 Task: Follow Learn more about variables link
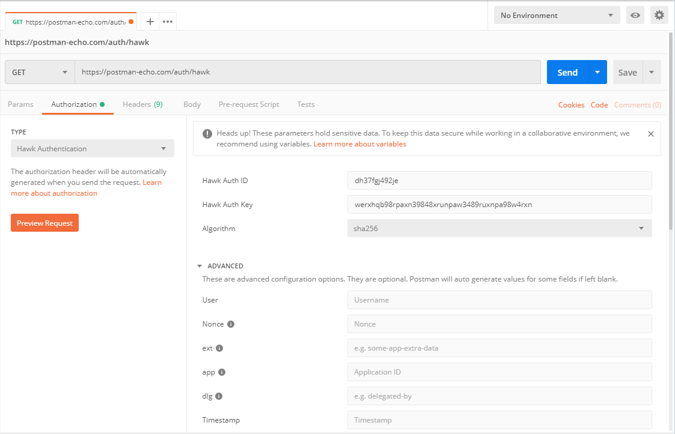pyautogui.click(x=360, y=144)
